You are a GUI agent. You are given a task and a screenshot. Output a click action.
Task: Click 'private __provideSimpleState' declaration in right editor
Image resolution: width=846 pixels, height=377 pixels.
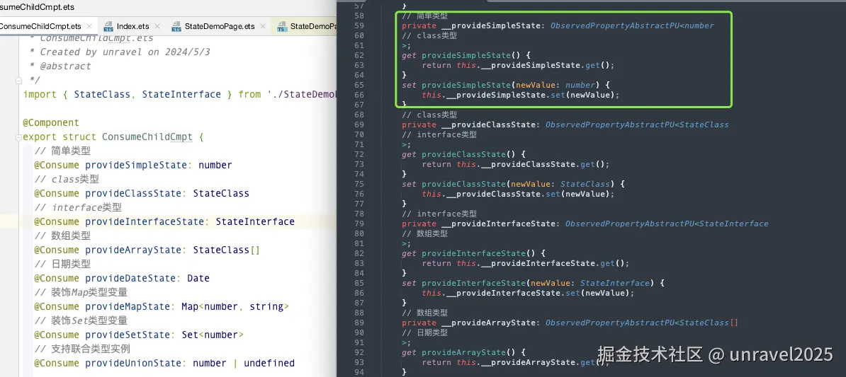coord(558,26)
